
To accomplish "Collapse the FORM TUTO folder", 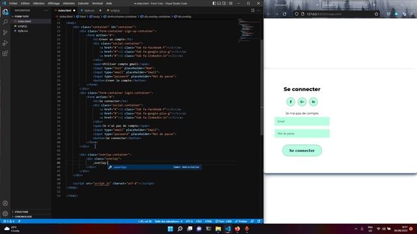I will pos(22,16).
